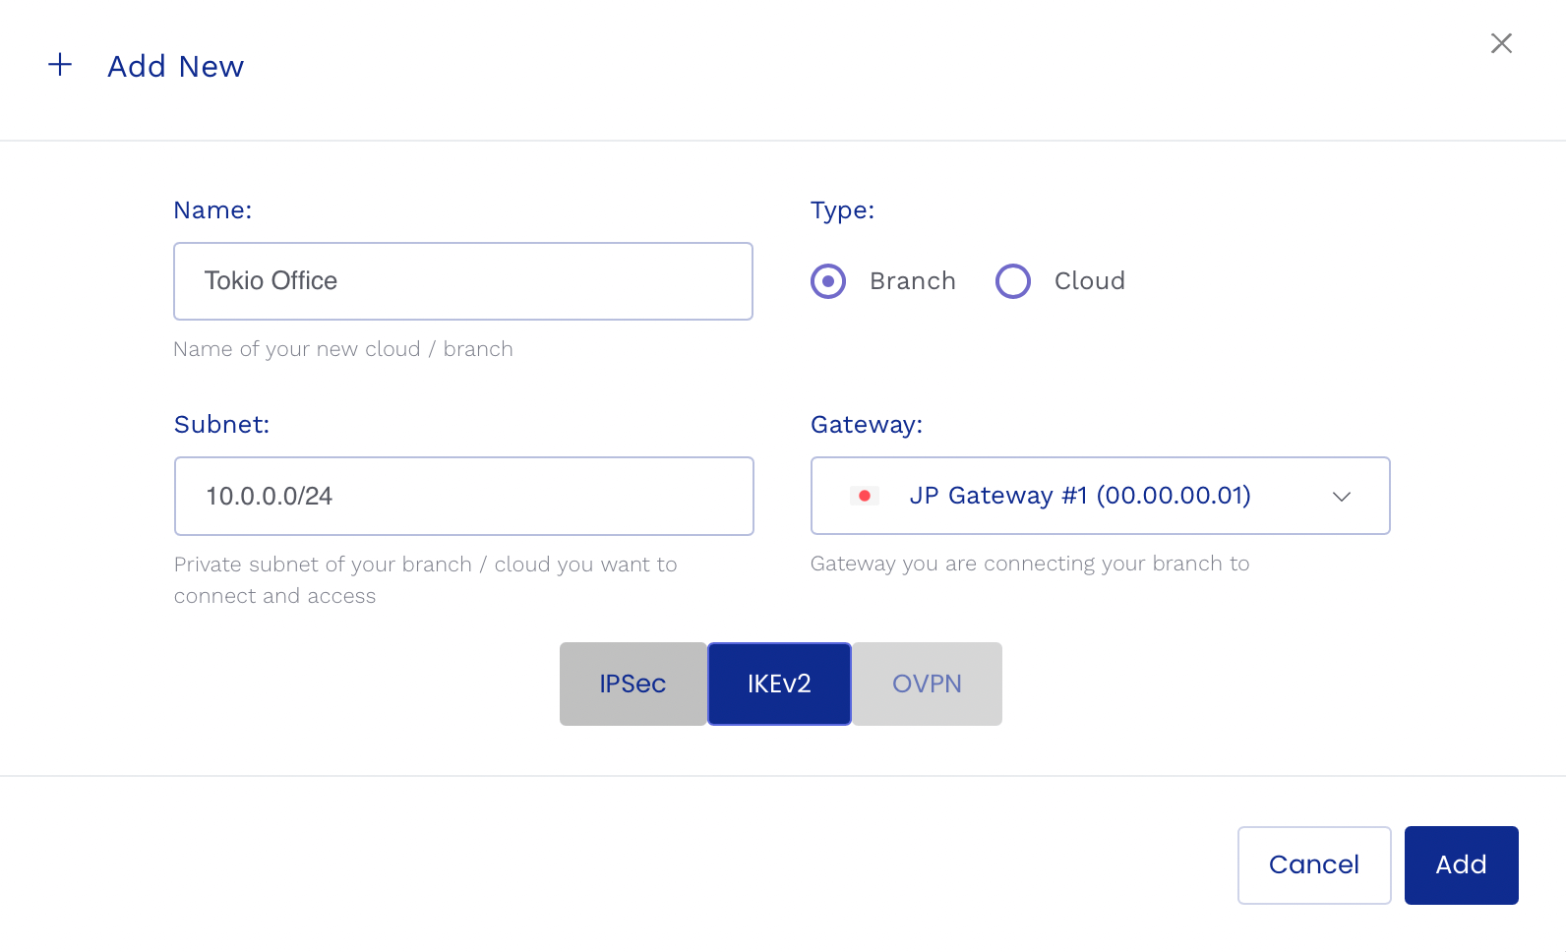1566x952 pixels.
Task: Click the X icon to dismiss the dialog
Action: (x=1501, y=43)
